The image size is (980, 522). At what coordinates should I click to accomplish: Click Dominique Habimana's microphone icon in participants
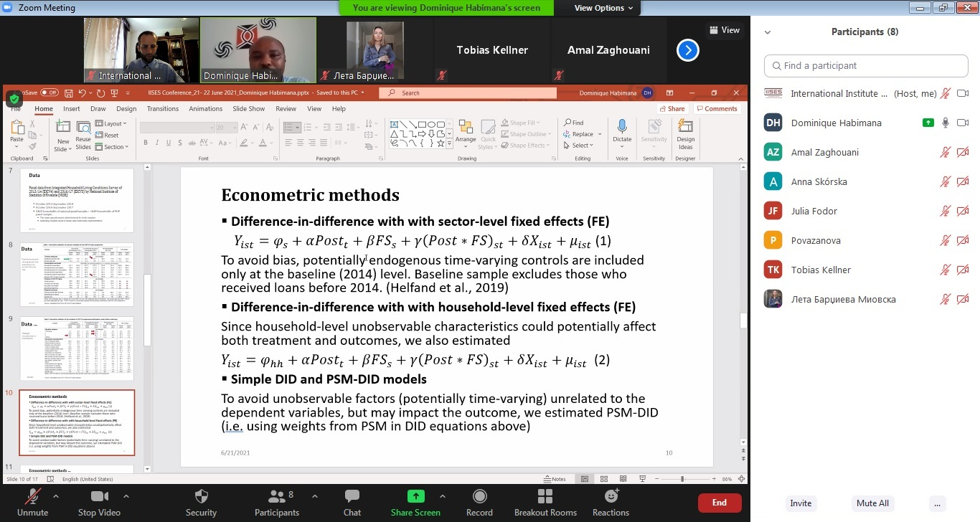click(x=946, y=123)
